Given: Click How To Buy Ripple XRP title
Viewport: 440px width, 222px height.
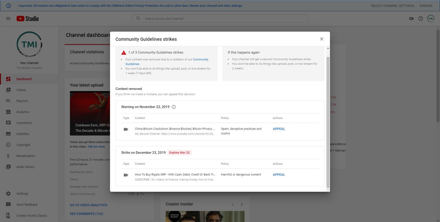Looking at the screenshot, I should [x=175, y=175].
